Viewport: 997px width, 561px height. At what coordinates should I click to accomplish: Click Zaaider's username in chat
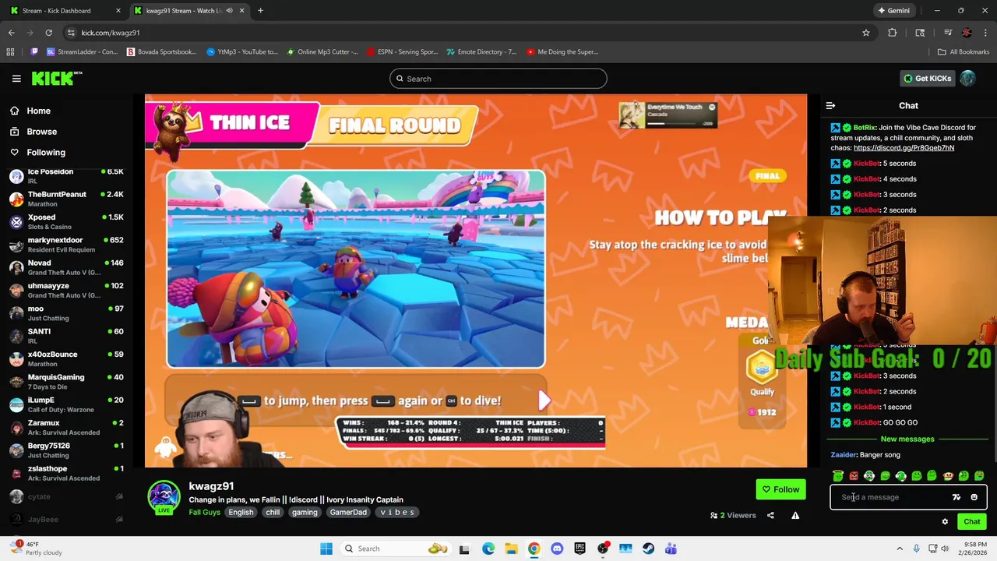tap(844, 455)
